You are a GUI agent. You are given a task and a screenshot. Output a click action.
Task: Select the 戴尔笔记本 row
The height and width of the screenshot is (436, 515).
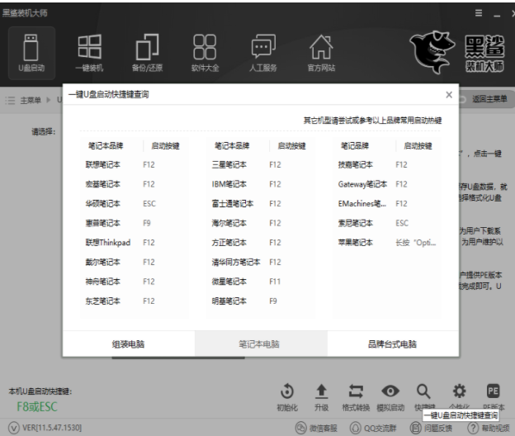coord(135,263)
